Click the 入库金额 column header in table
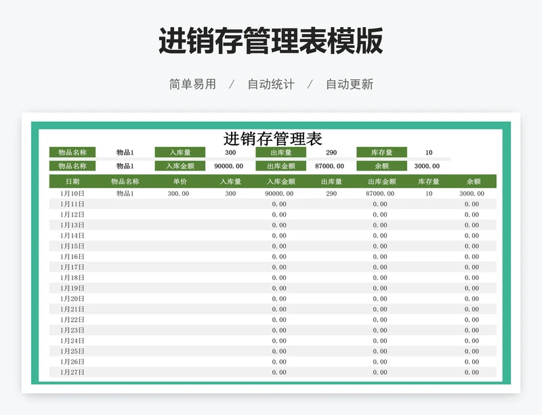The height and width of the screenshot is (415, 542). coord(281,181)
